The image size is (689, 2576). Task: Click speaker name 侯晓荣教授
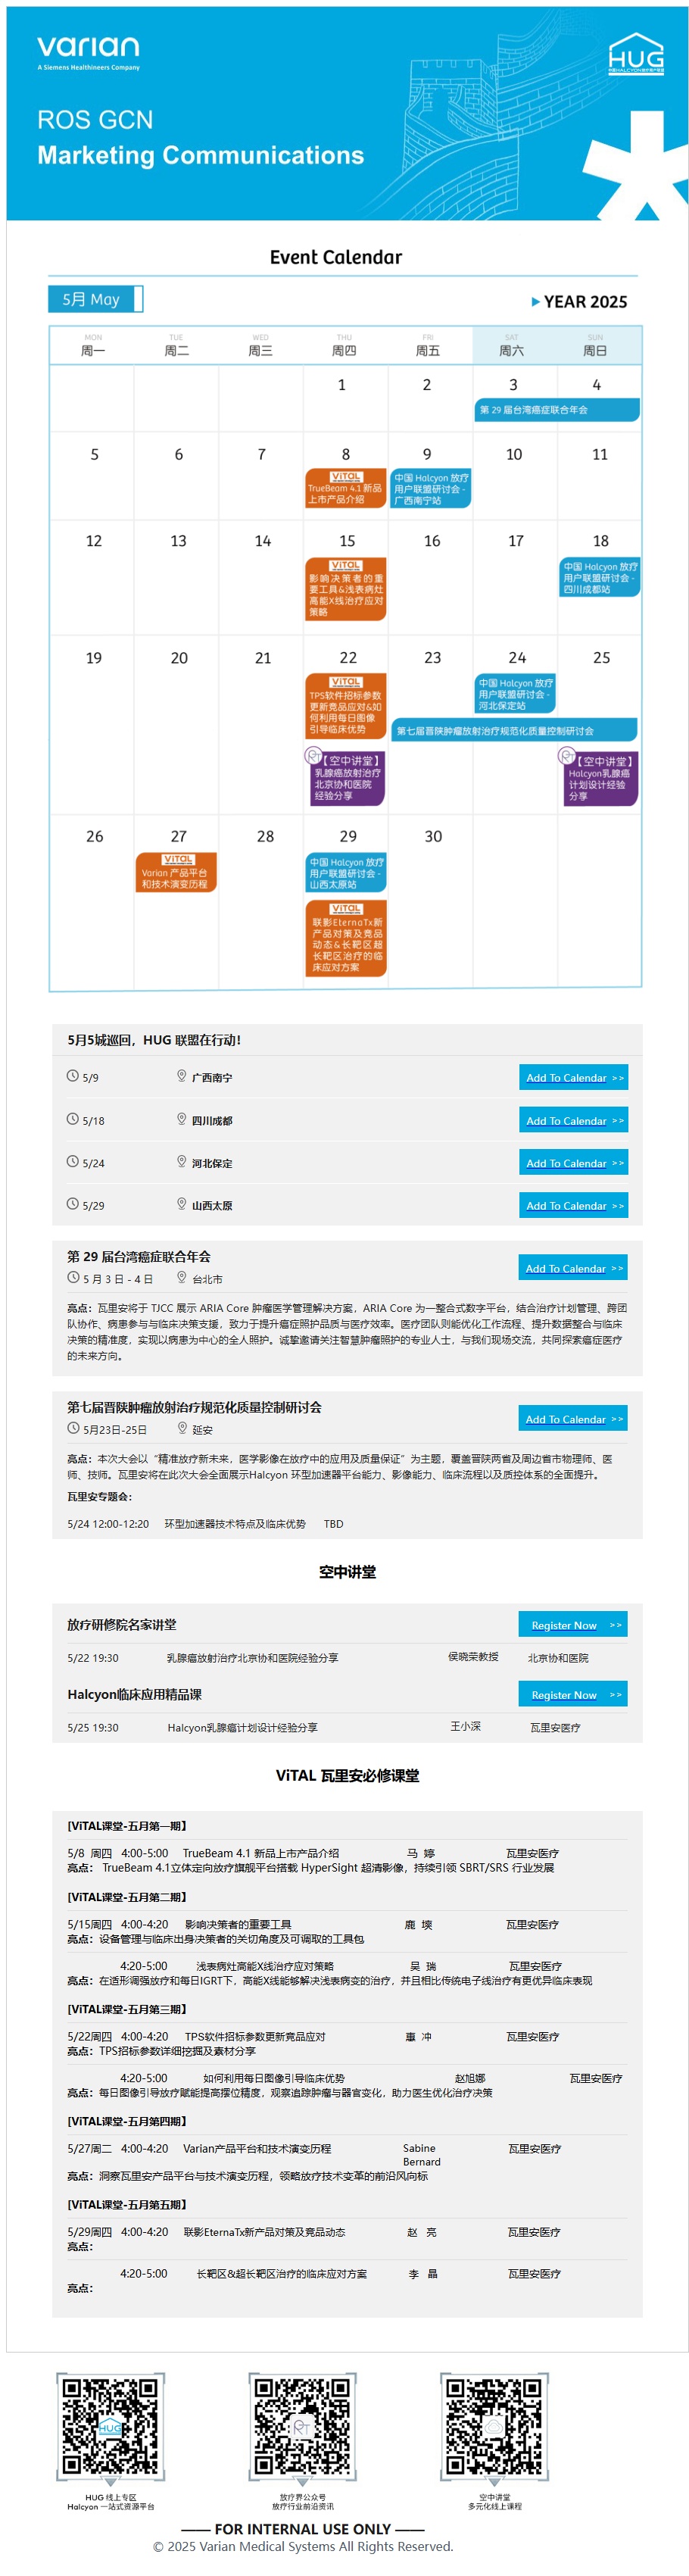click(x=473, y=1656)
